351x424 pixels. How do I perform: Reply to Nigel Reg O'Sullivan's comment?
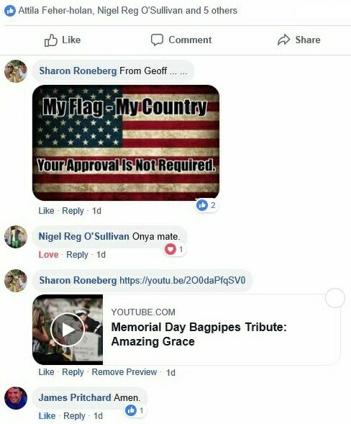(x=77, y=255)
